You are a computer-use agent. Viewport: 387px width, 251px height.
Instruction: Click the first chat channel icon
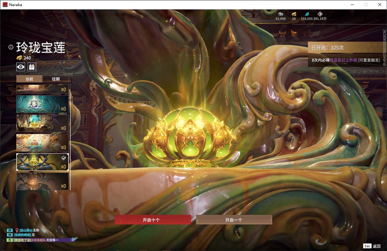(x=10, y=230)
